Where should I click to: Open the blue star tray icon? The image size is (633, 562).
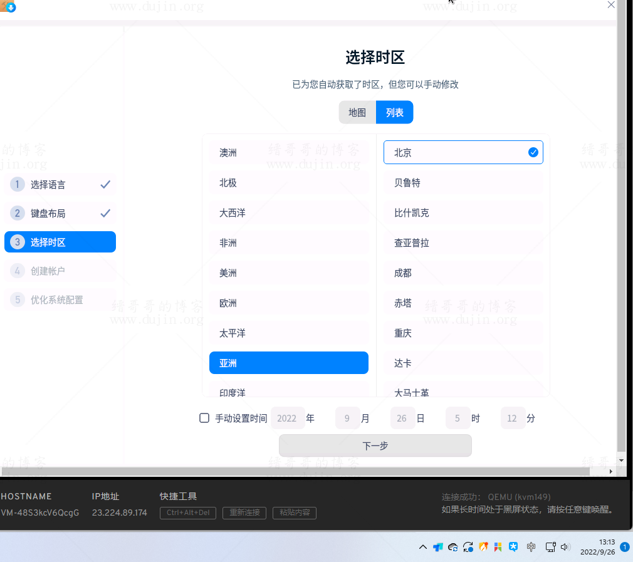coord(513,547)
